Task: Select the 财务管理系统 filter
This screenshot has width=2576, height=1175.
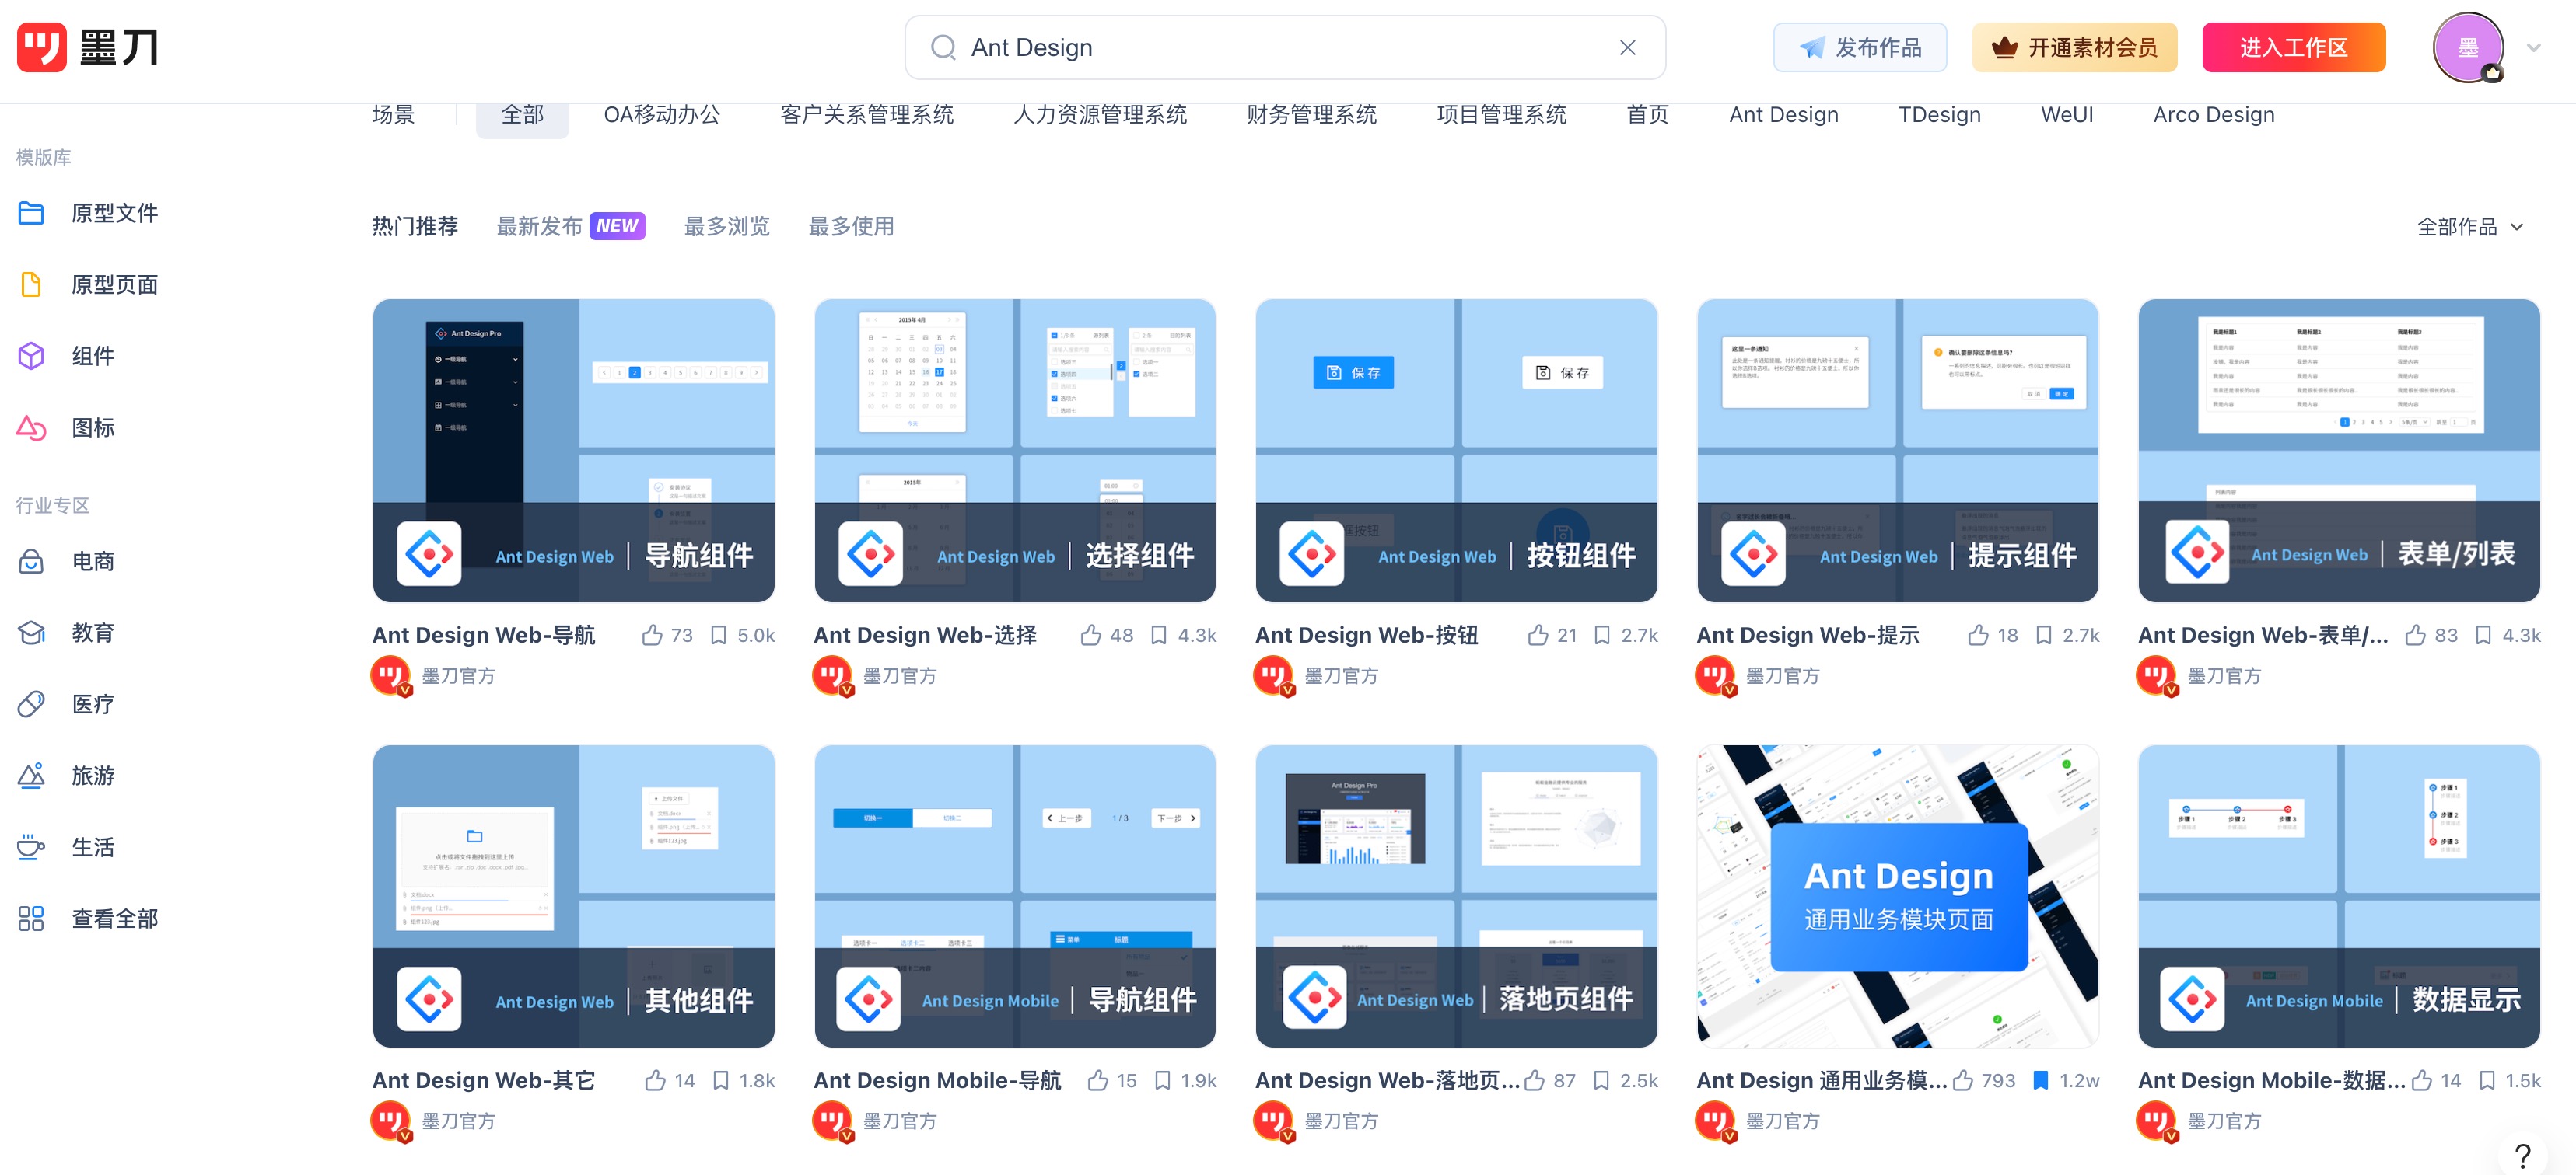Action: (x=1311, y=115)
